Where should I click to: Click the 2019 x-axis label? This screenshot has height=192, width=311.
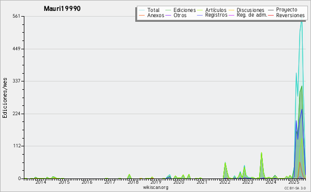tap(155, 182)
